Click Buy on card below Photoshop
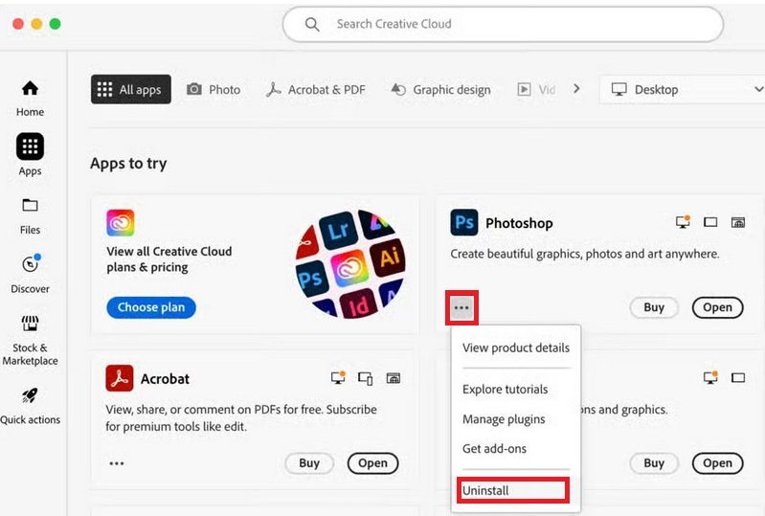The width and height of the screenshot is (765, 516). point(654,462)
